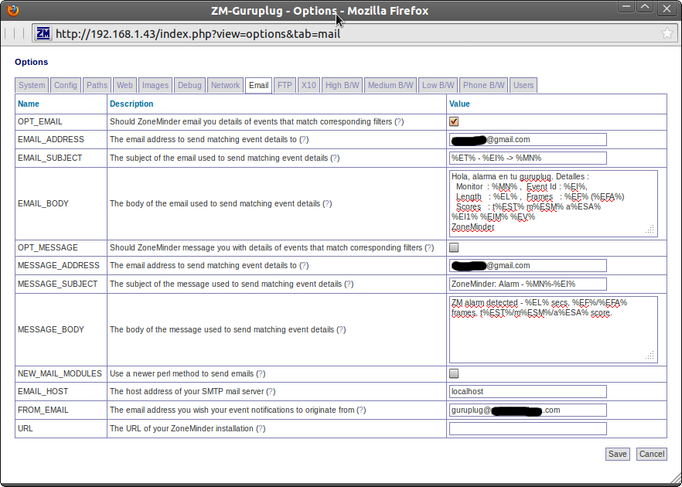Open help link for NEW_MAIL_MODULES
This screenshot has width=682, height=487.
point(261,373)
